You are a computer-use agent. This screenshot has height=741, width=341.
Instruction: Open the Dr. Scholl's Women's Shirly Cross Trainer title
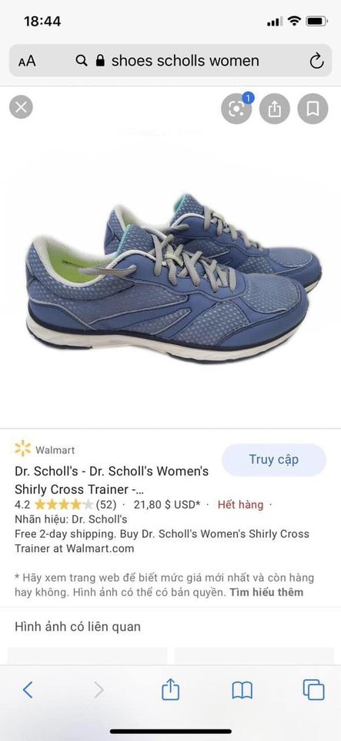click(112, 479)
